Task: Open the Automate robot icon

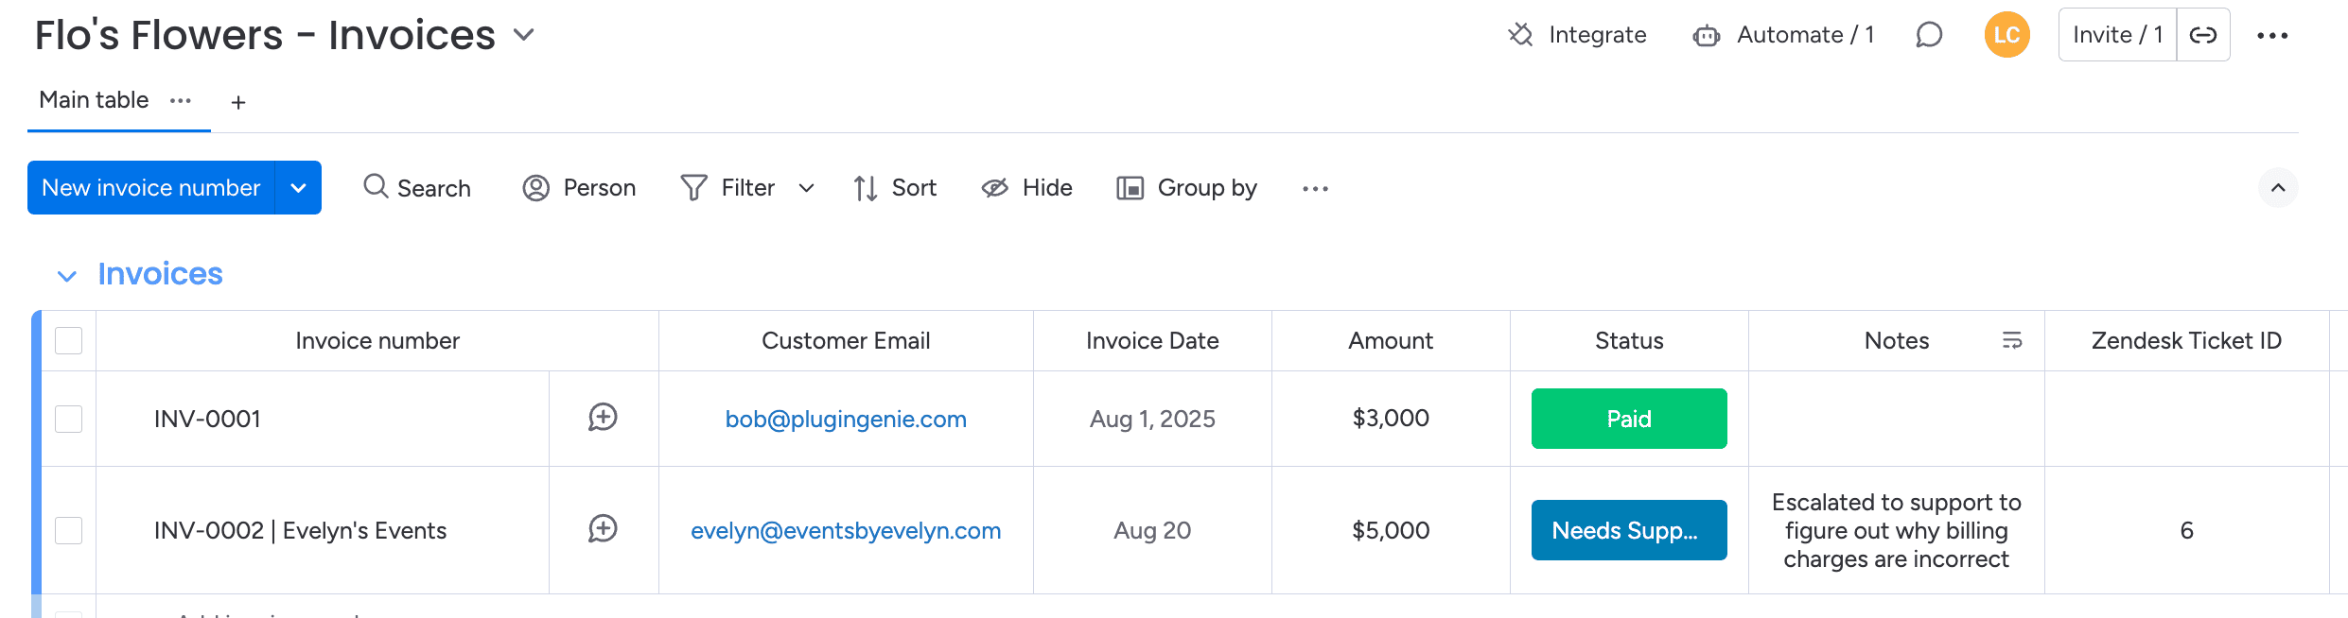Action: point(1707,36)
